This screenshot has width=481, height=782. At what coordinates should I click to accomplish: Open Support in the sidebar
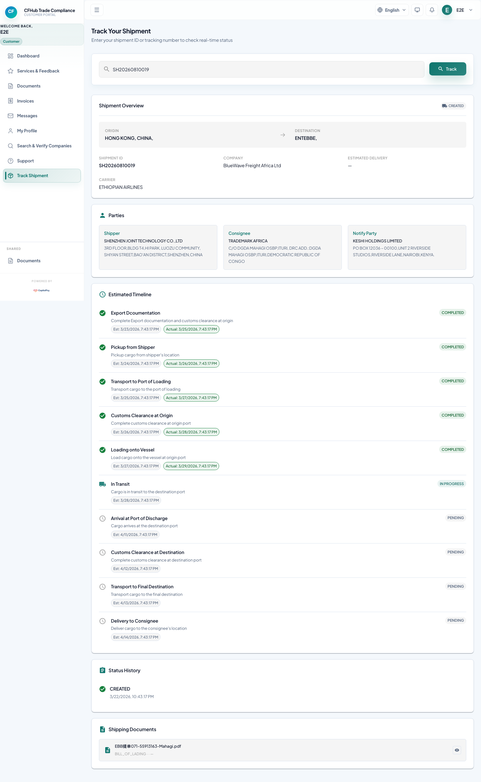(26, 161)
